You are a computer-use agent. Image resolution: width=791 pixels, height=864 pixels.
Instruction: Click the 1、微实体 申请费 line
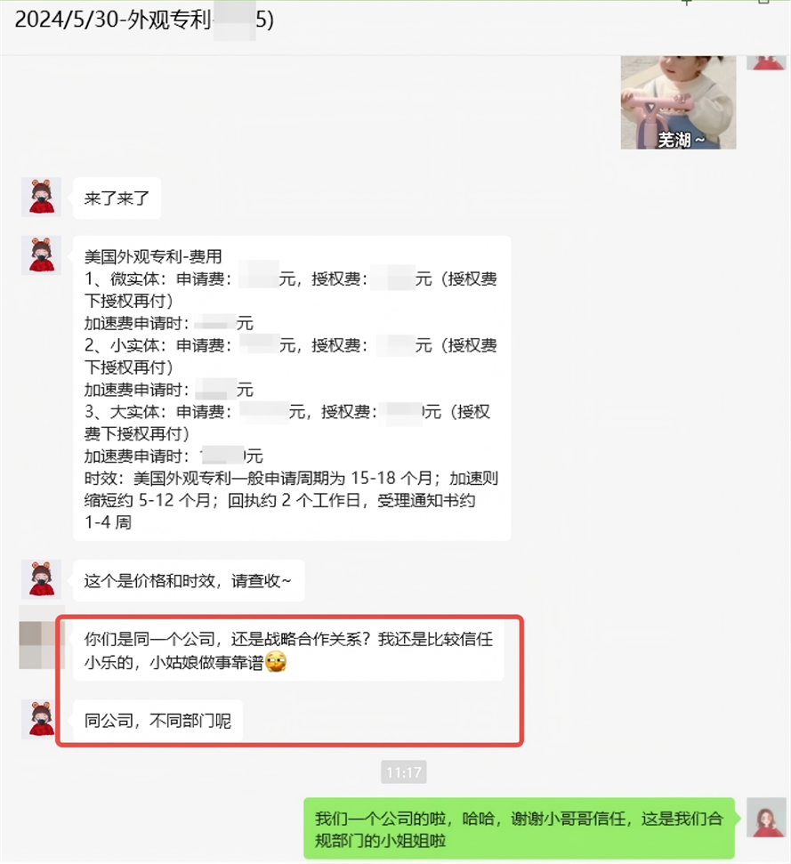point(290,279)
